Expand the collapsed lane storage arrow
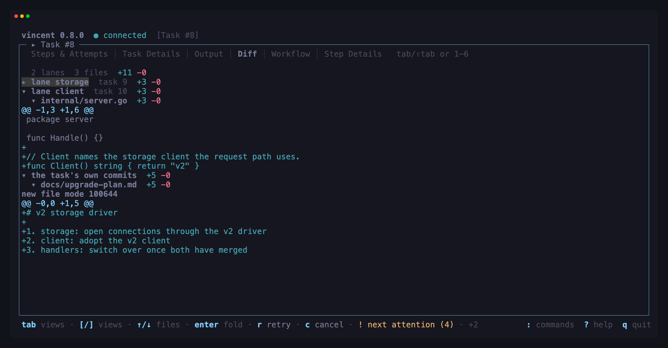This screenshot has height=348, width=668. coord(24,82)
